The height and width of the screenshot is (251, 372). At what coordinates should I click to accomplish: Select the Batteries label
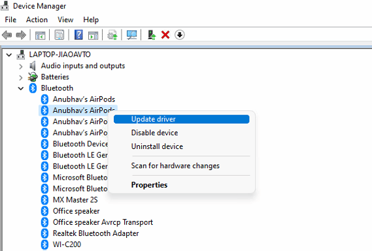click(55, 77)
